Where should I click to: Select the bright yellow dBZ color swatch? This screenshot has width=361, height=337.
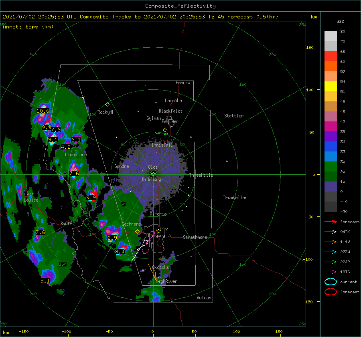pyautogui.click(x=331, y=86)
